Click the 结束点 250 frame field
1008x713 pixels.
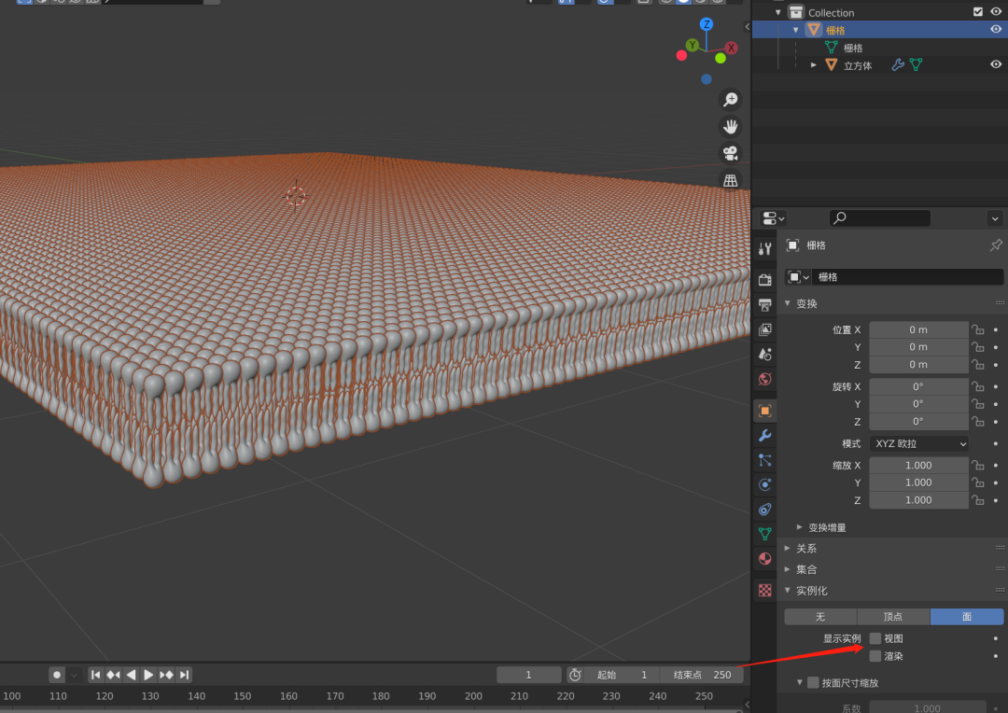click(x=703, y=675)
